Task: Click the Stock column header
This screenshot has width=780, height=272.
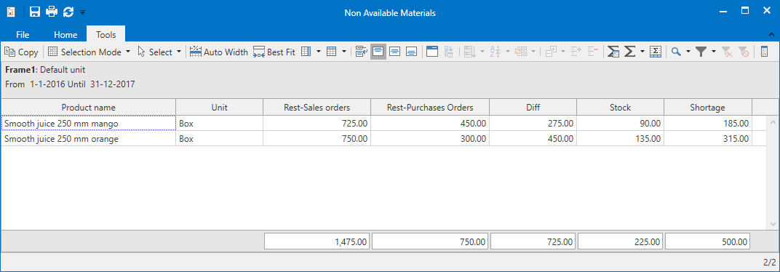Action: (x=621, y=108)
